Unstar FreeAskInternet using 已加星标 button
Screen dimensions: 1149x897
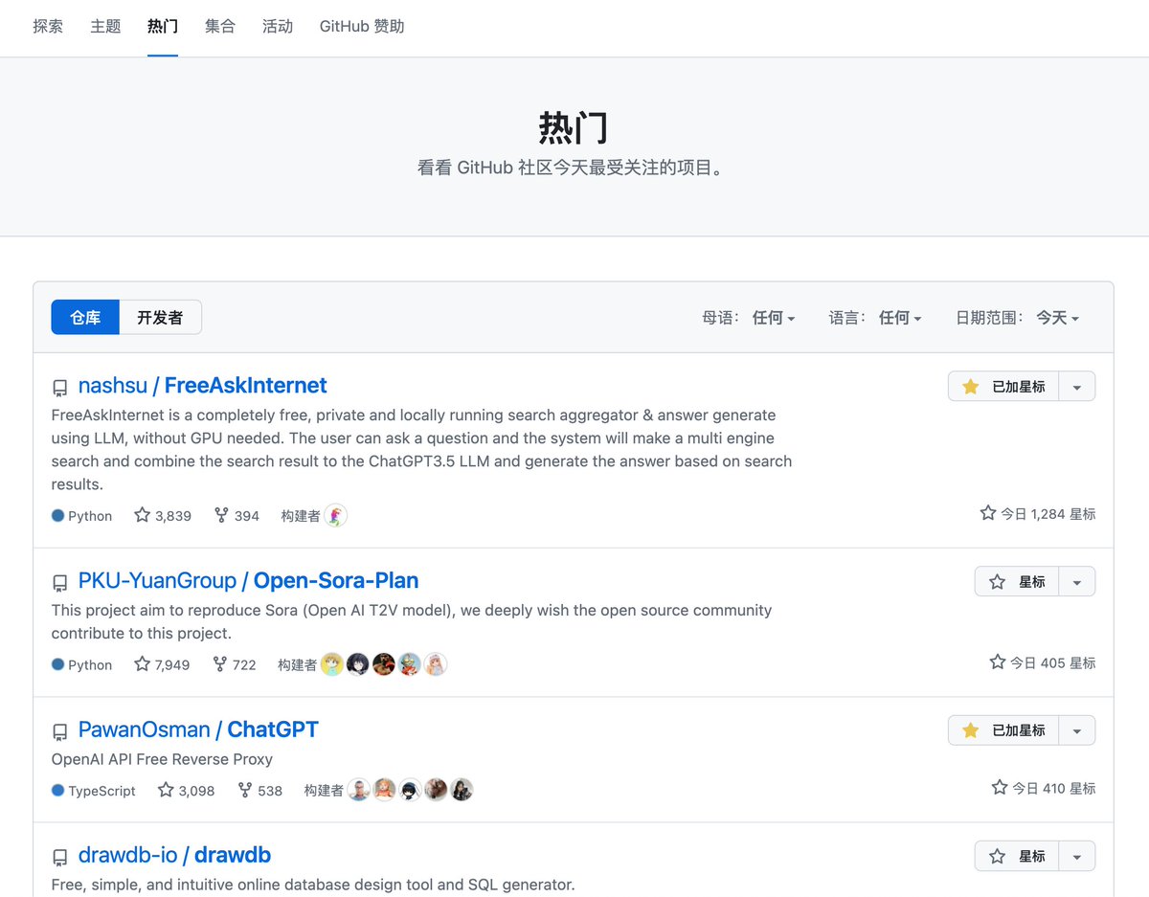[1003, 387]
